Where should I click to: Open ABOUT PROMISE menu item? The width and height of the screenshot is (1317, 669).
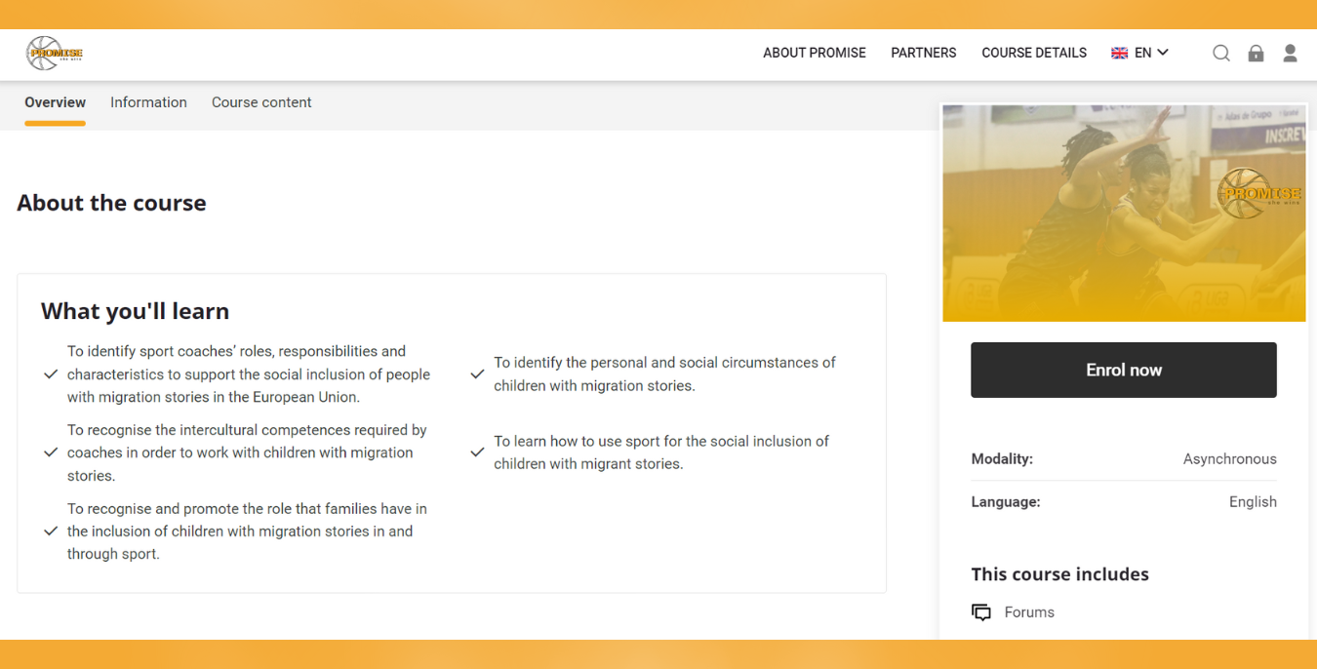tap(815, 54)
